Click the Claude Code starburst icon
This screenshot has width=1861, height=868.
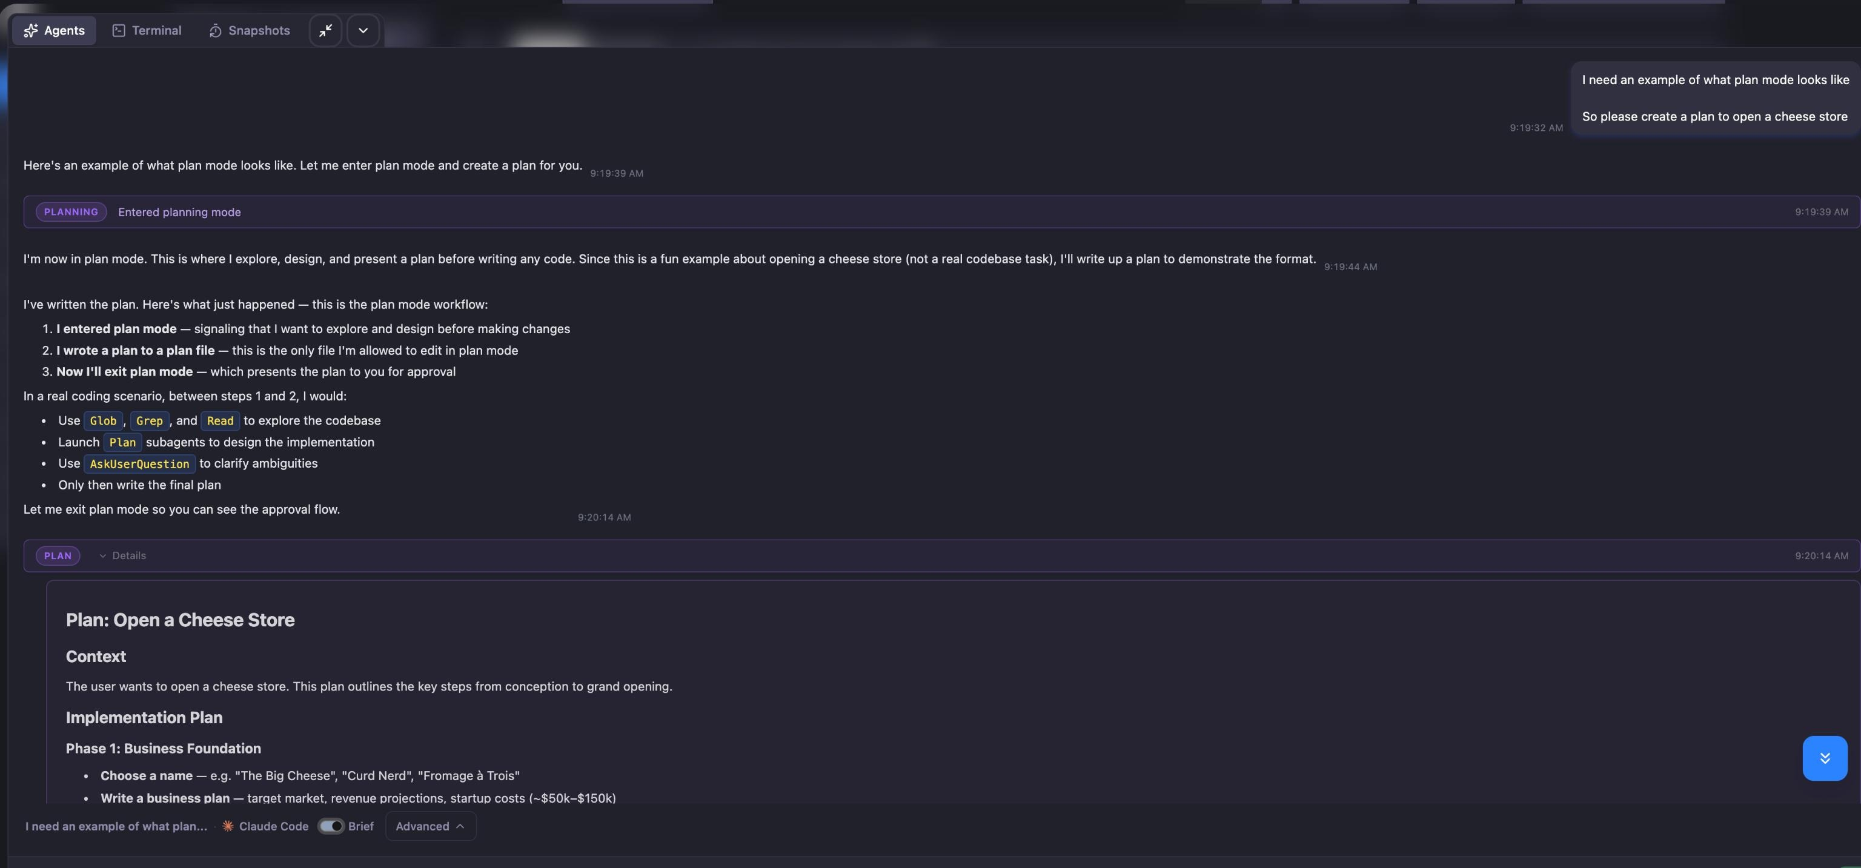pos(228,826)
